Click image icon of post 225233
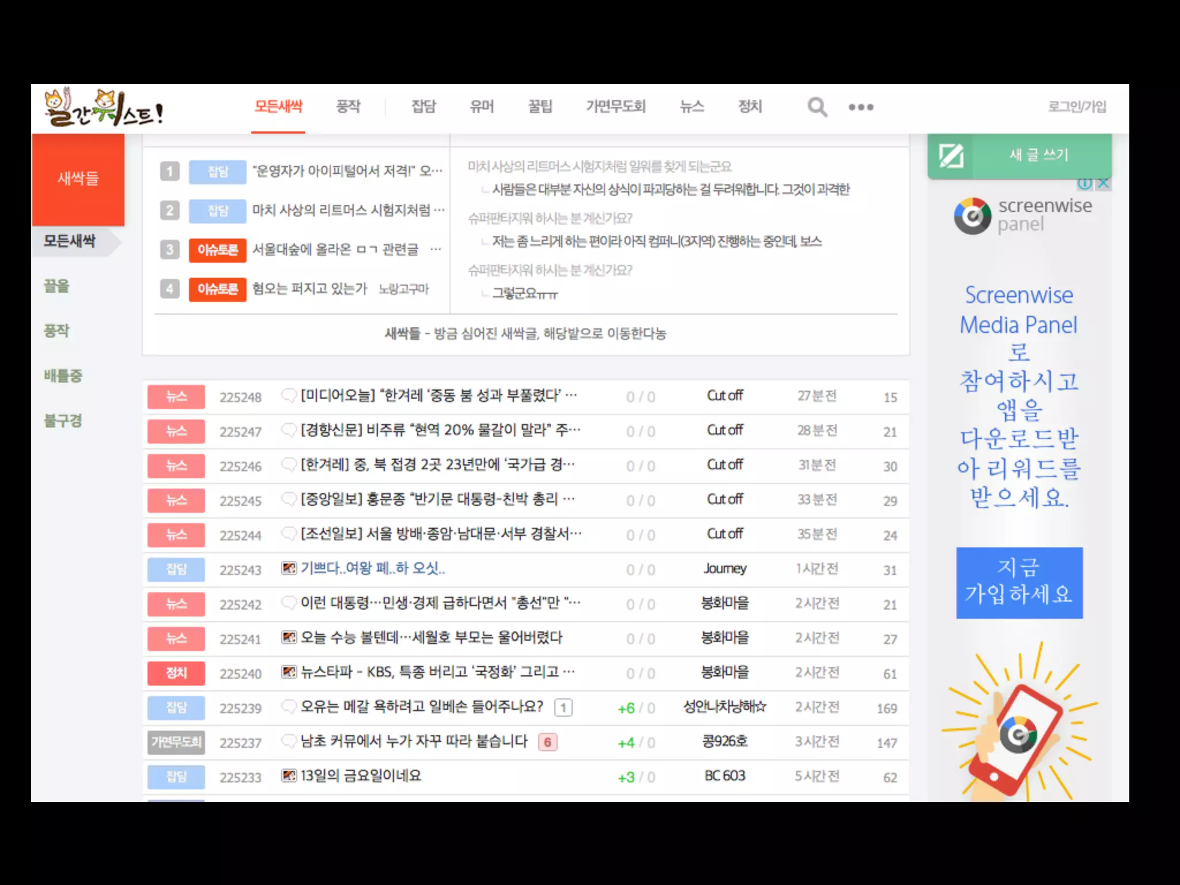1180x885 pixels. click(x=289, y=776)
